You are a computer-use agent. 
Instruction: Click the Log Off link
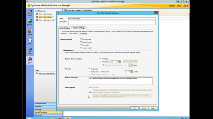185,6
